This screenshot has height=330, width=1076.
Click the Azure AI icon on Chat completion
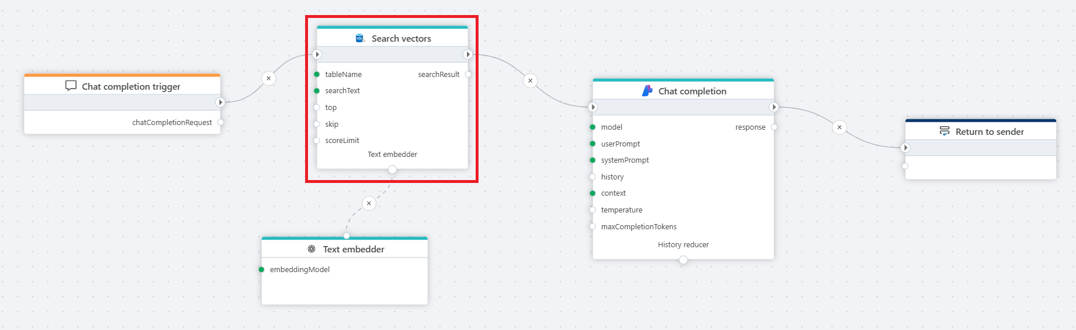coord(647,91)
